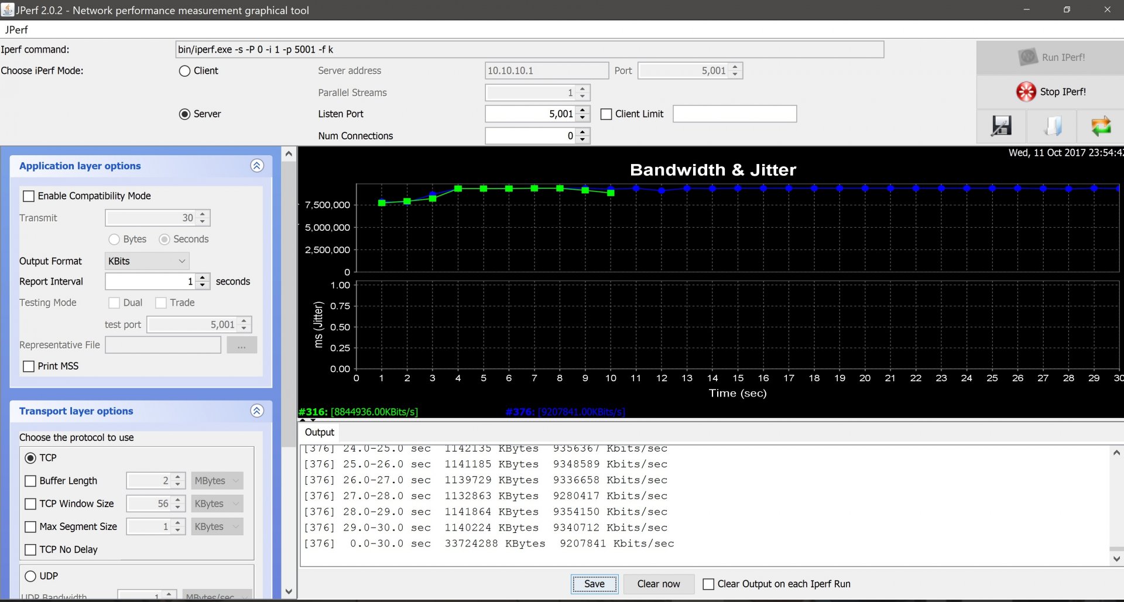The image size is (1124, 602).
Task: Decrease Listen Port value
Action: [x=582, y=118]
